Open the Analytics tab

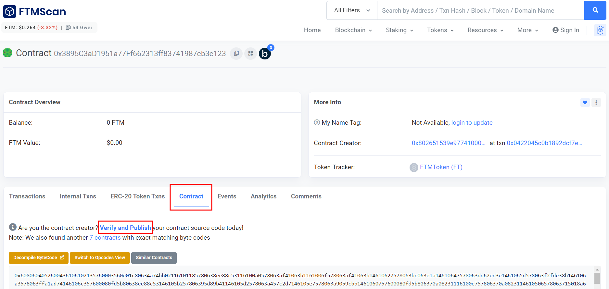click(264, 196)
